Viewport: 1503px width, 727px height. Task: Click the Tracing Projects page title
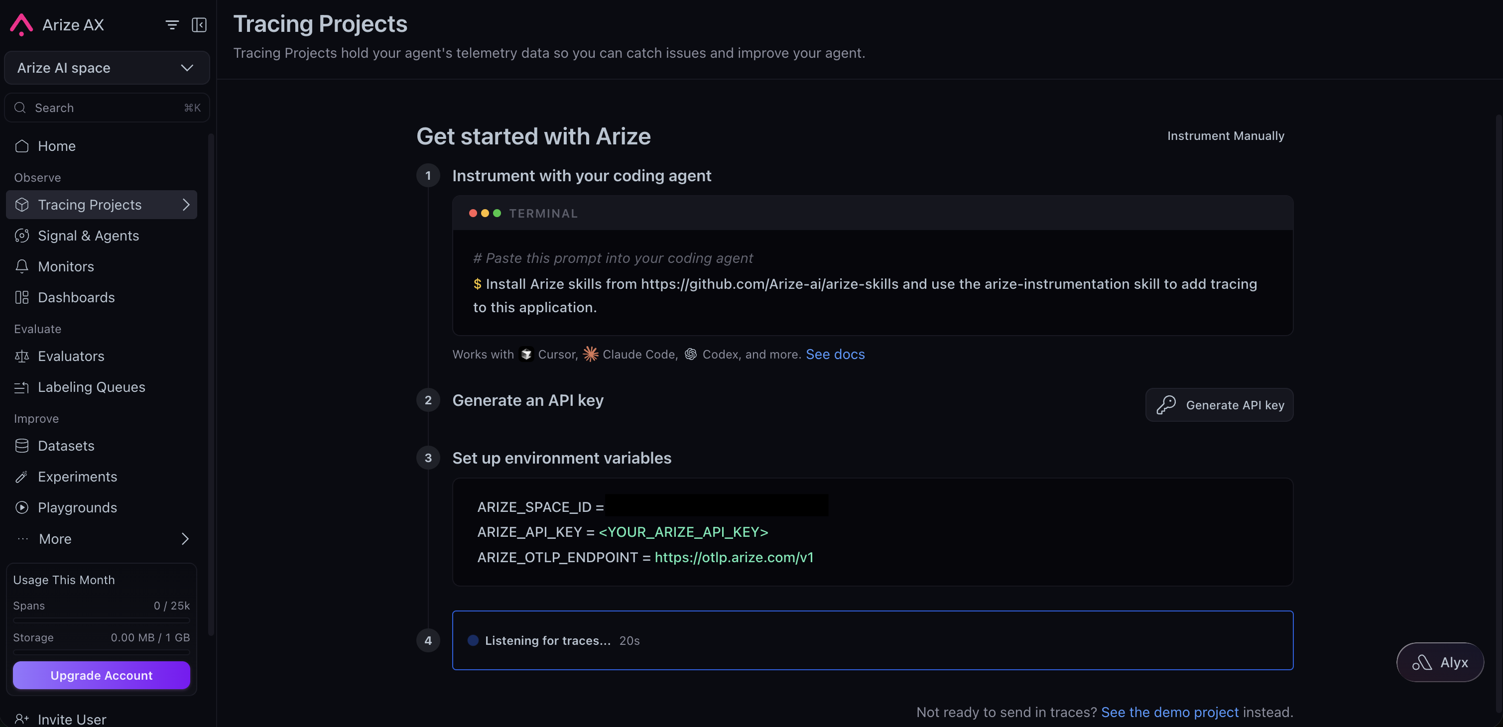(320, 24)
